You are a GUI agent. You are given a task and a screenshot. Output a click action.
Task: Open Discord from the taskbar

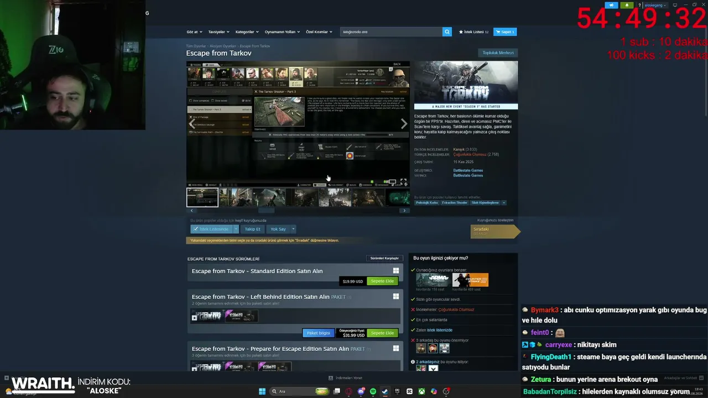pyautogui.click(x=361, y=391)
